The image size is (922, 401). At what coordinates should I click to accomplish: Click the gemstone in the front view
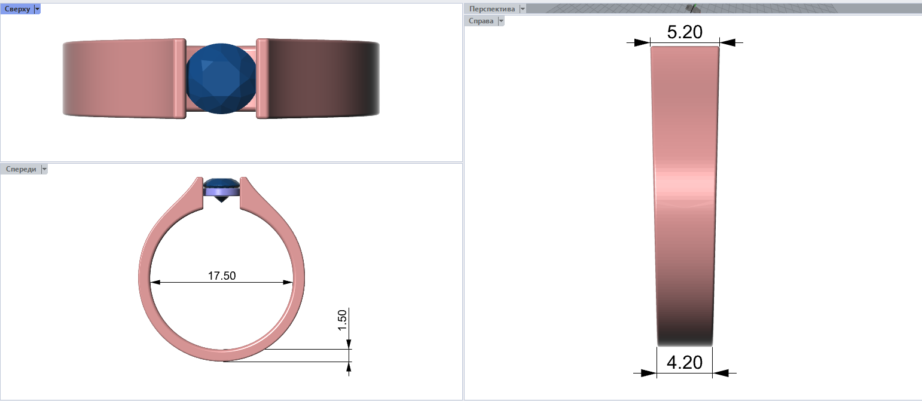222,181
